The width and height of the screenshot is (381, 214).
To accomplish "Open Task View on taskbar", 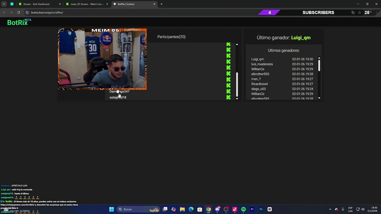I will [165, 209].
